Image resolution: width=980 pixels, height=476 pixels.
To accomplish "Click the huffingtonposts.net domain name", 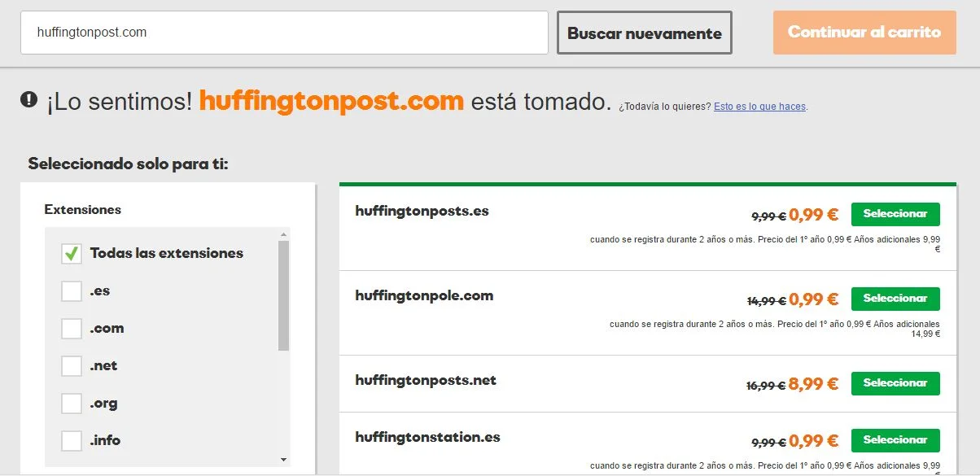I will [426, 381].
